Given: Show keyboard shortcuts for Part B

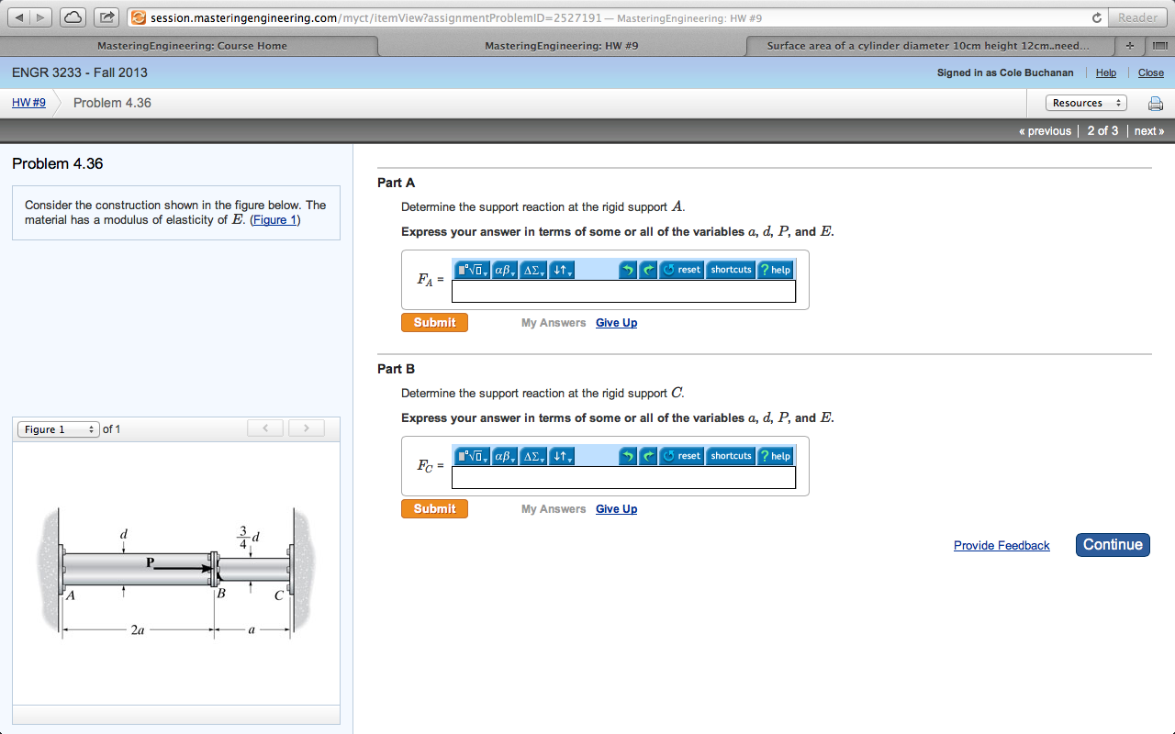Looking at the screenshot, I should click(731, 456).
